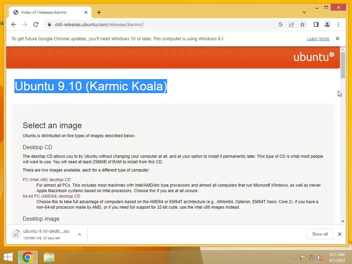Click the Select an image heading
Image resolution: width=352 pixels, height=264 pixels.
pos(52,125)
